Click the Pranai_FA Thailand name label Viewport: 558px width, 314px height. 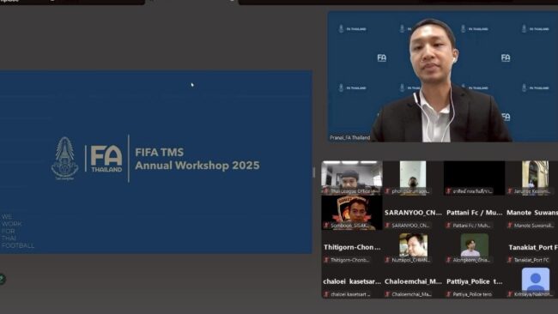349,137
